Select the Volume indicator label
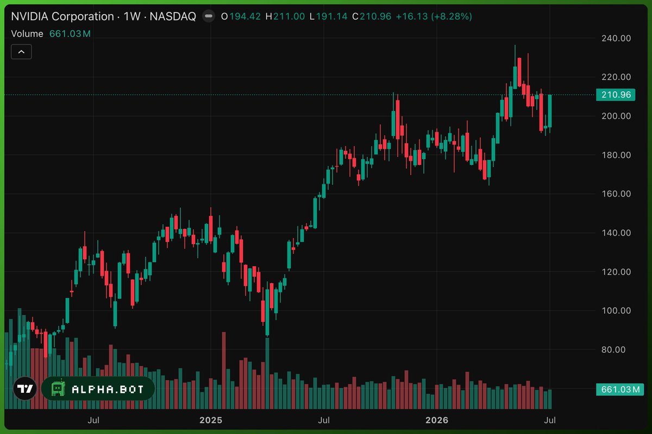This screenshot has height=434, width=652. pos(27,34)
